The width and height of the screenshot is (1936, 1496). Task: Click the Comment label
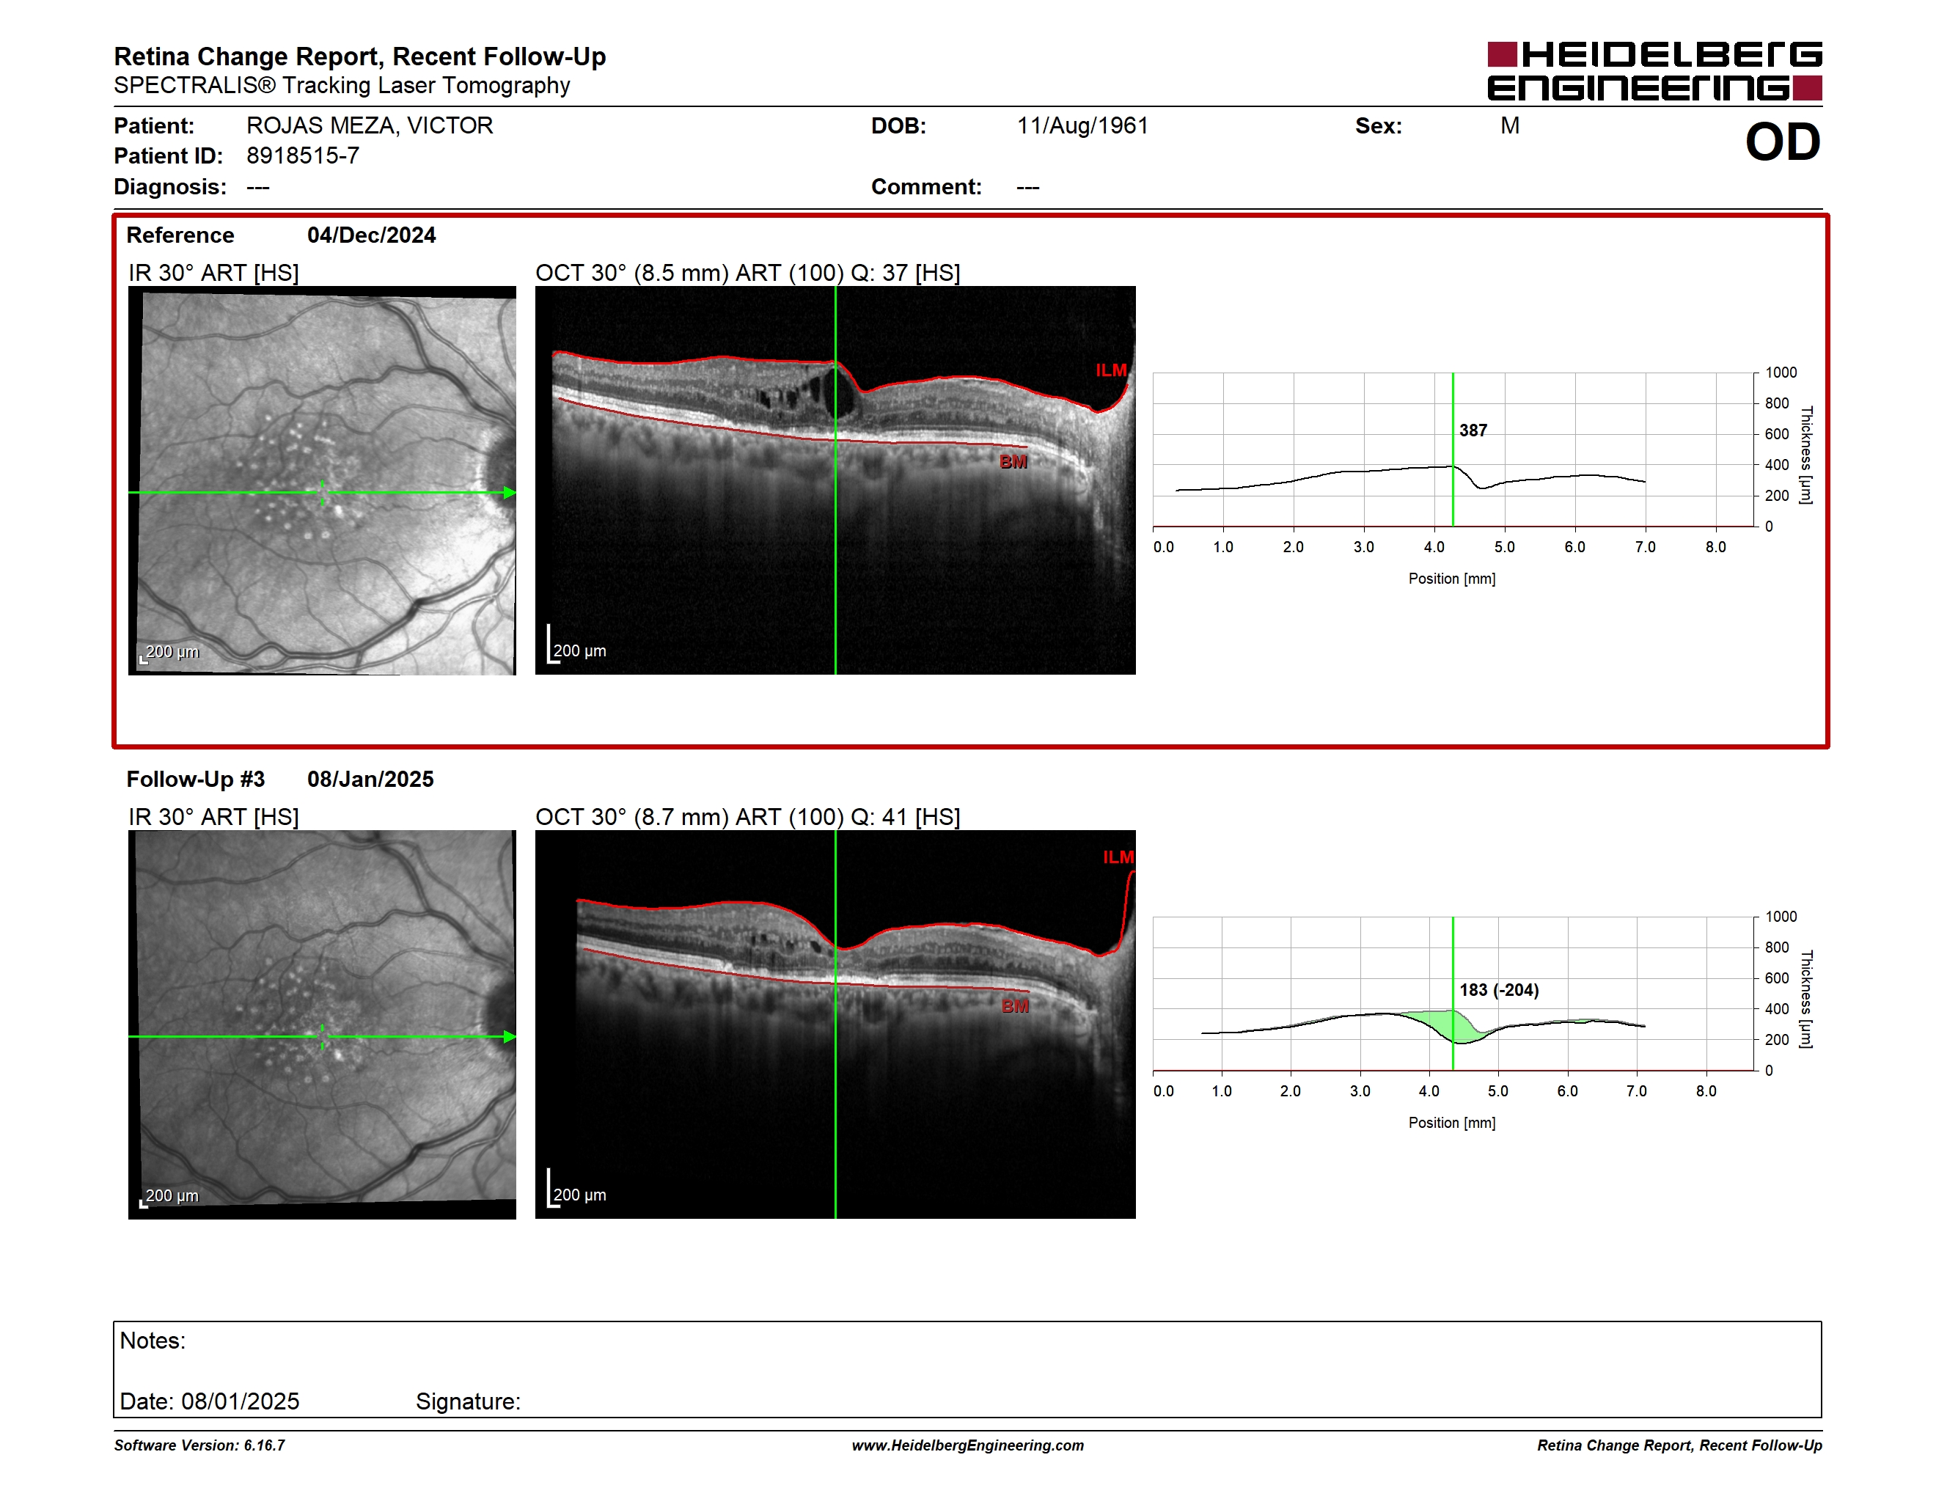tap(926, 187)
